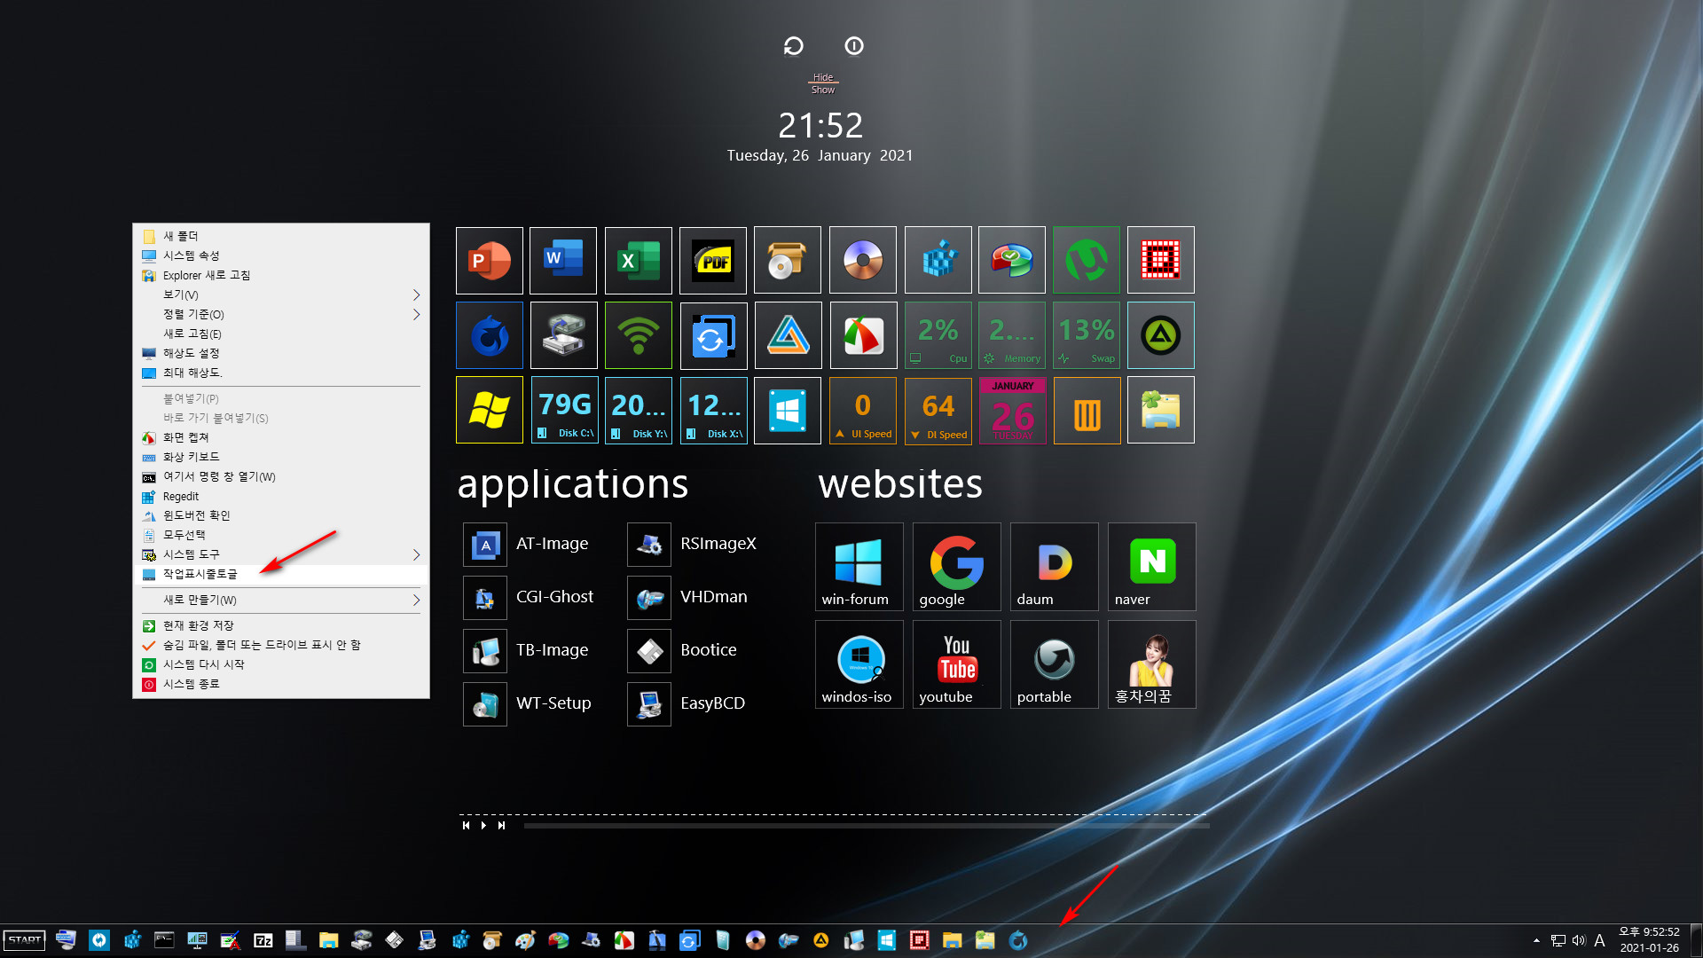
Task: Open the Wi-Fi tile
Action: [x=638, y=335]
